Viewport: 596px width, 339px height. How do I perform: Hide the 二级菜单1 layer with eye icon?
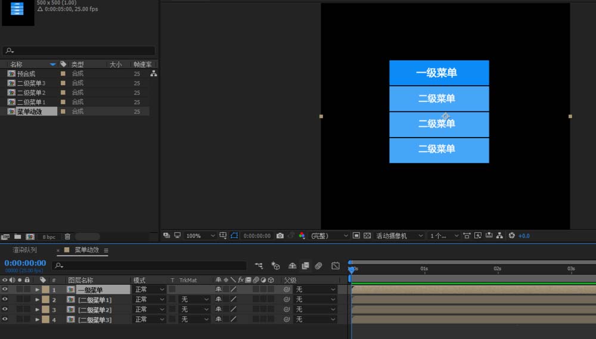5,299
